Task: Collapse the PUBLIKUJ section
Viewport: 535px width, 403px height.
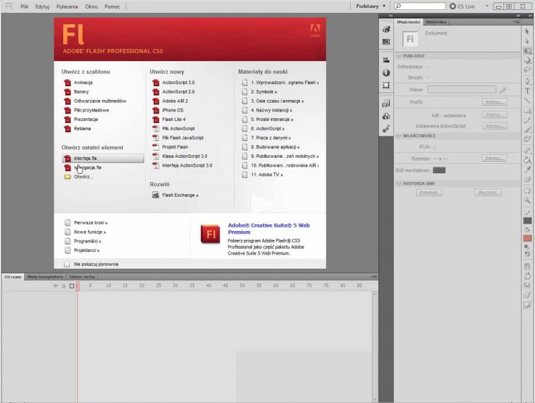Action: point(399,56)
